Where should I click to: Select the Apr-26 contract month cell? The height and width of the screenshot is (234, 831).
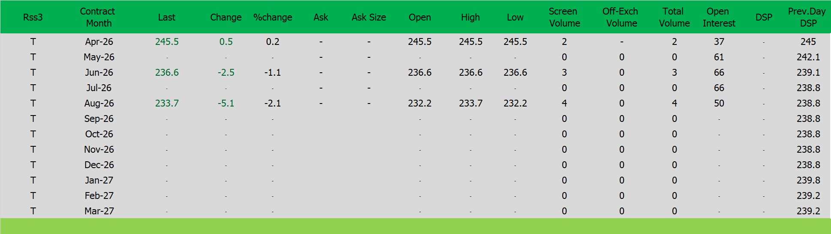[x=99, y=41]
